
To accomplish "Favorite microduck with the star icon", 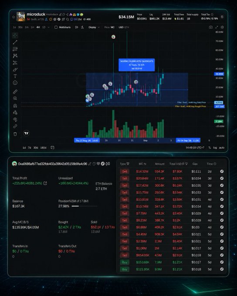I will click(x=14, y=17).
